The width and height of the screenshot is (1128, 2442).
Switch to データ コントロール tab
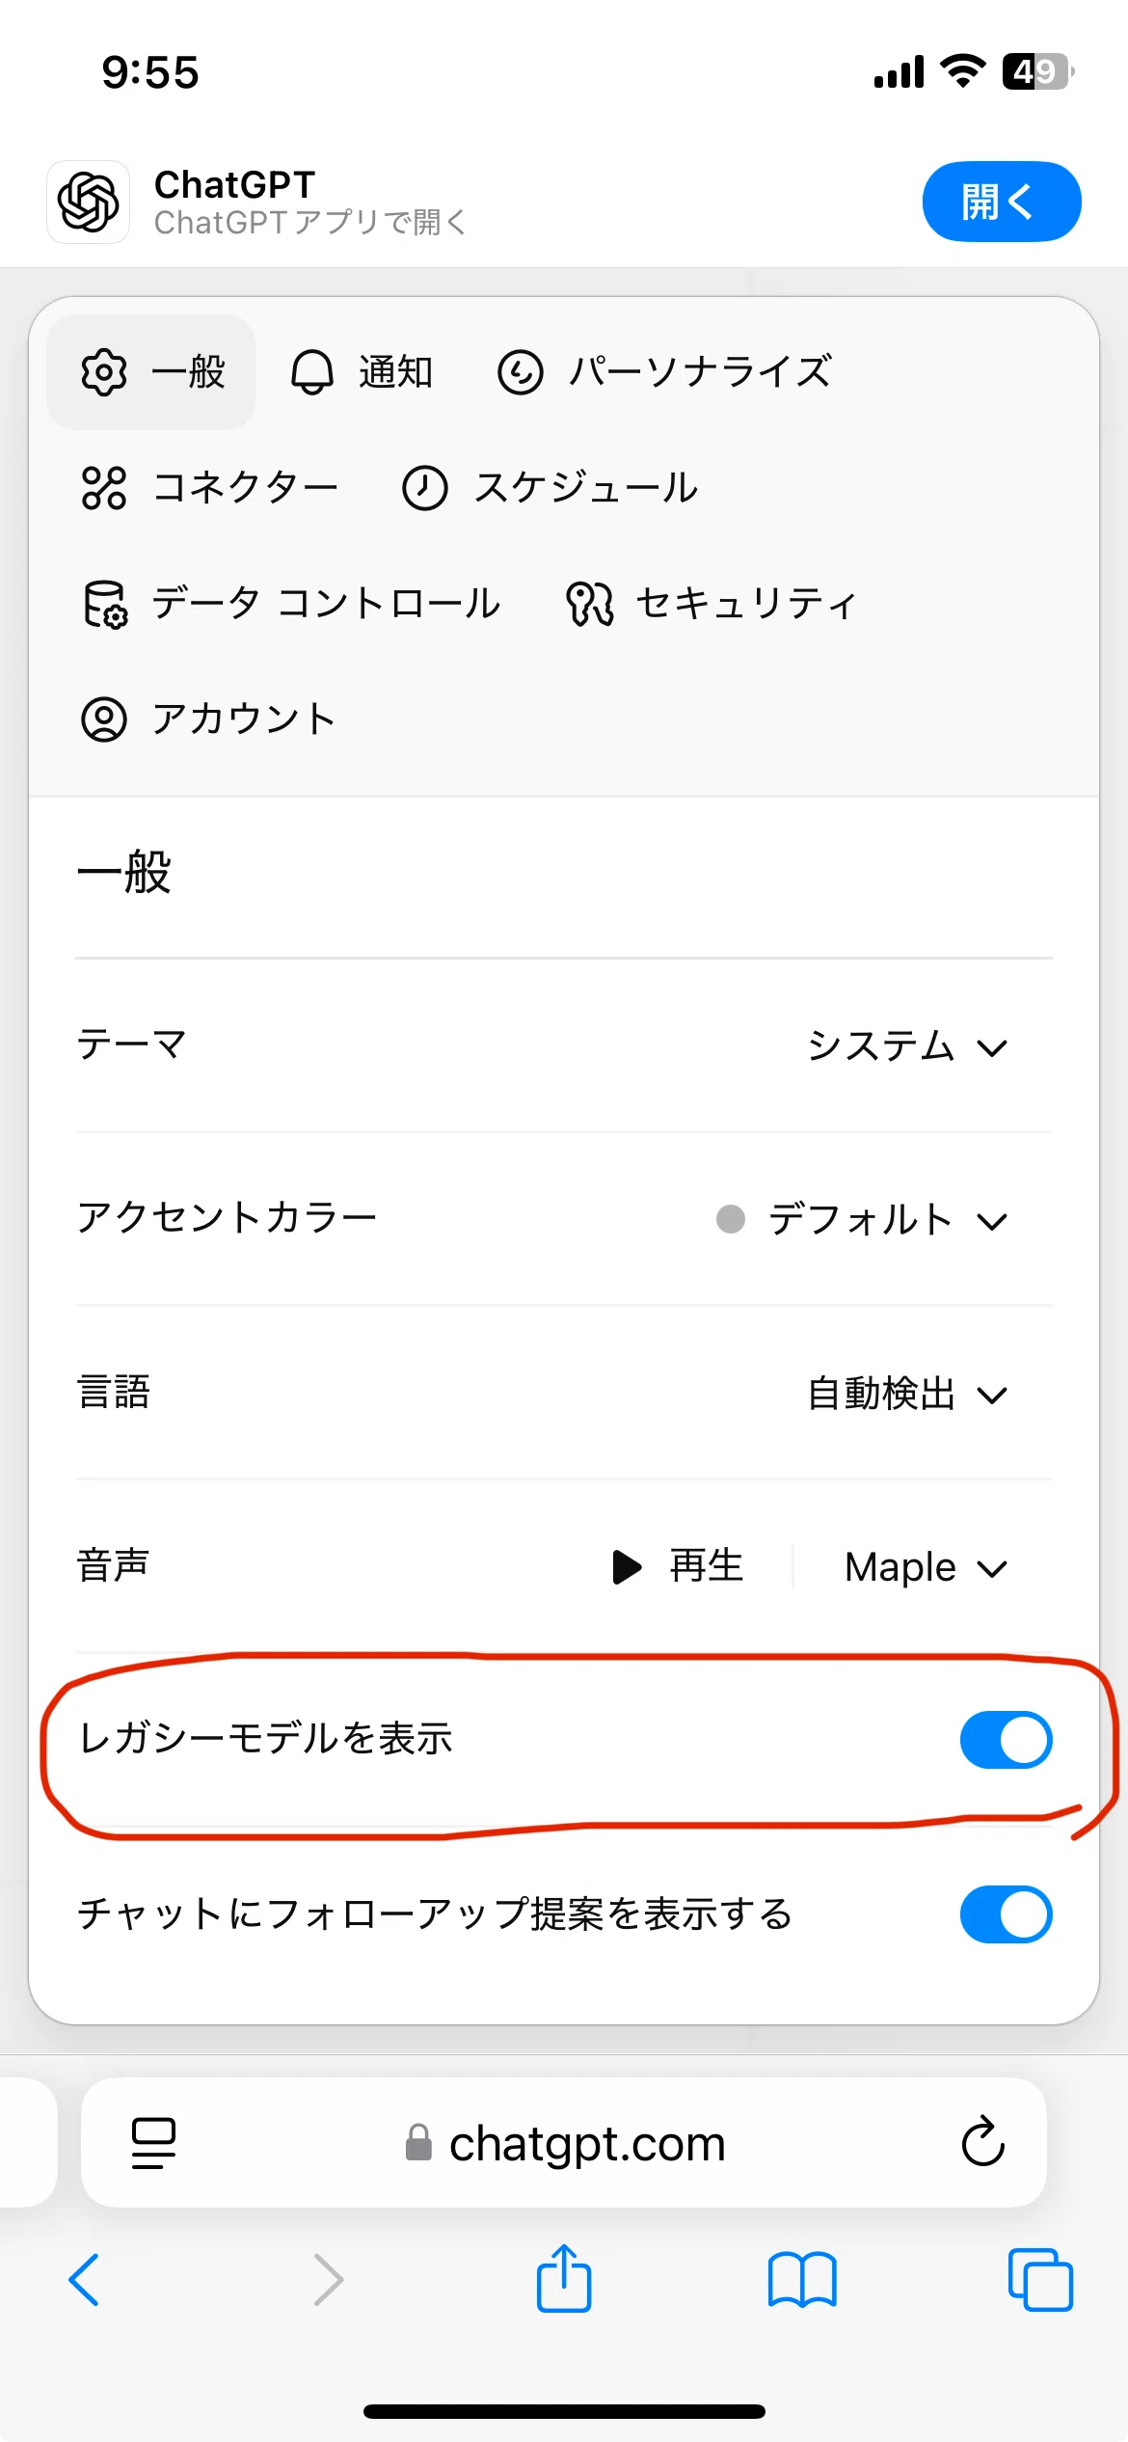tap(291, 604)
